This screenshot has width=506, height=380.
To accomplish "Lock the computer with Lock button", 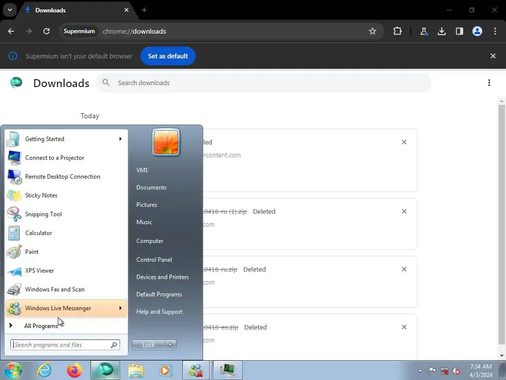I will 148,345.
